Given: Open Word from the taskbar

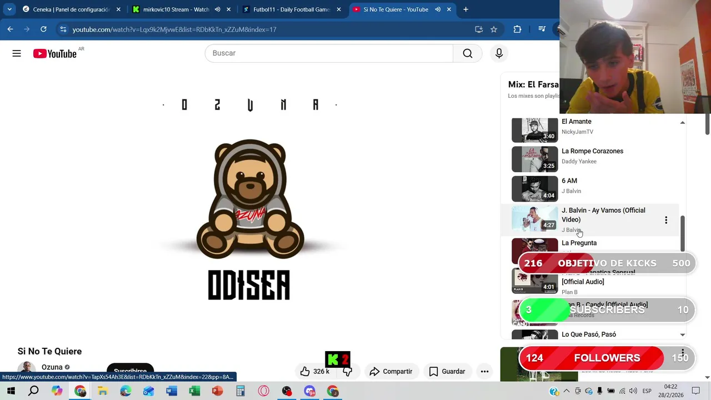Looking at the screenshot, I should coord(172,391).
